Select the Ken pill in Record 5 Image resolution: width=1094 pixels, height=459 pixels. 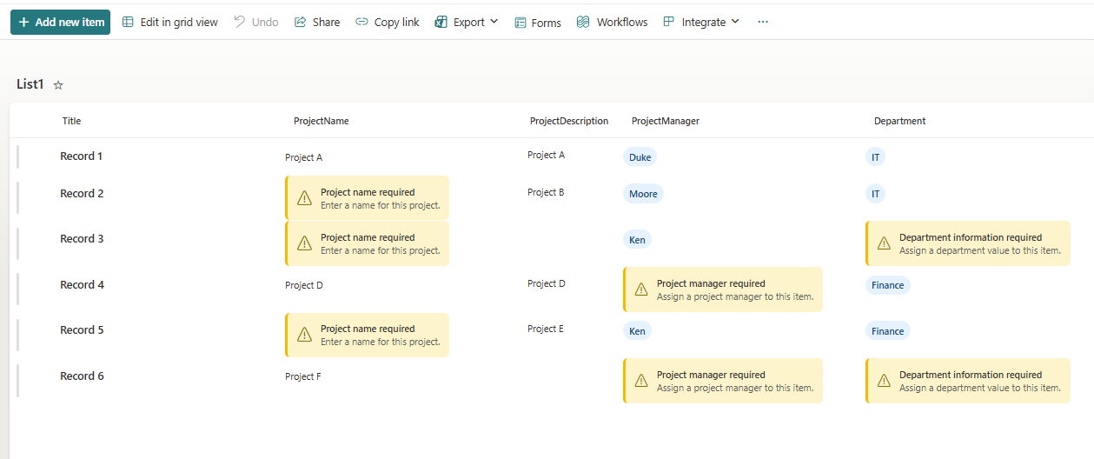[637, 331]
